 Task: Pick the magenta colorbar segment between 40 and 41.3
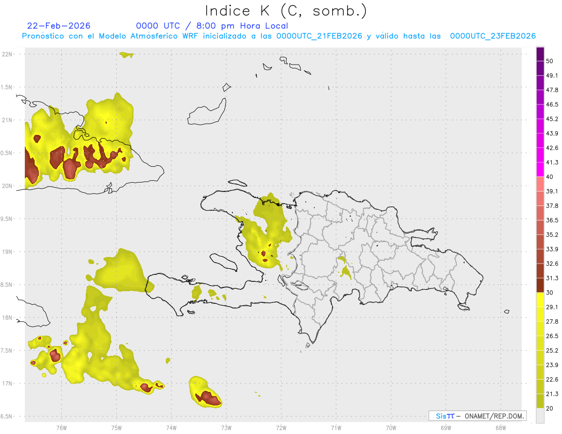(x=540, y=169)
